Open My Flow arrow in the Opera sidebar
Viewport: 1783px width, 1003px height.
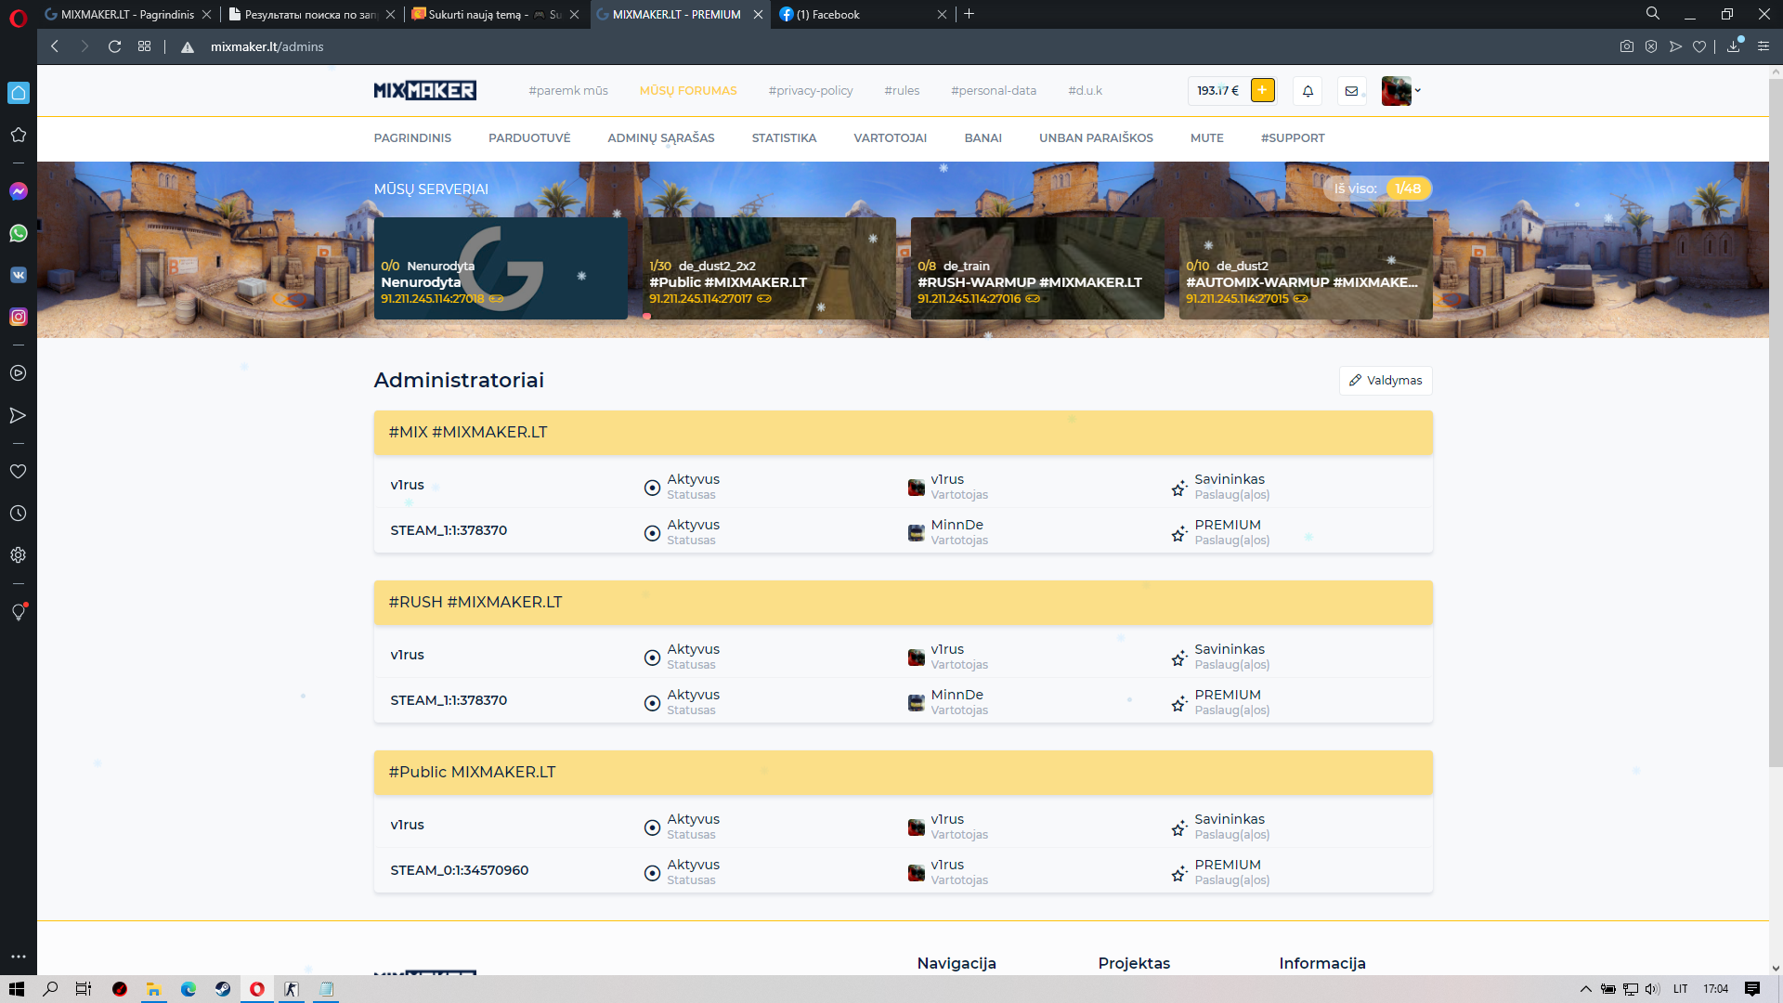(19, 415)
